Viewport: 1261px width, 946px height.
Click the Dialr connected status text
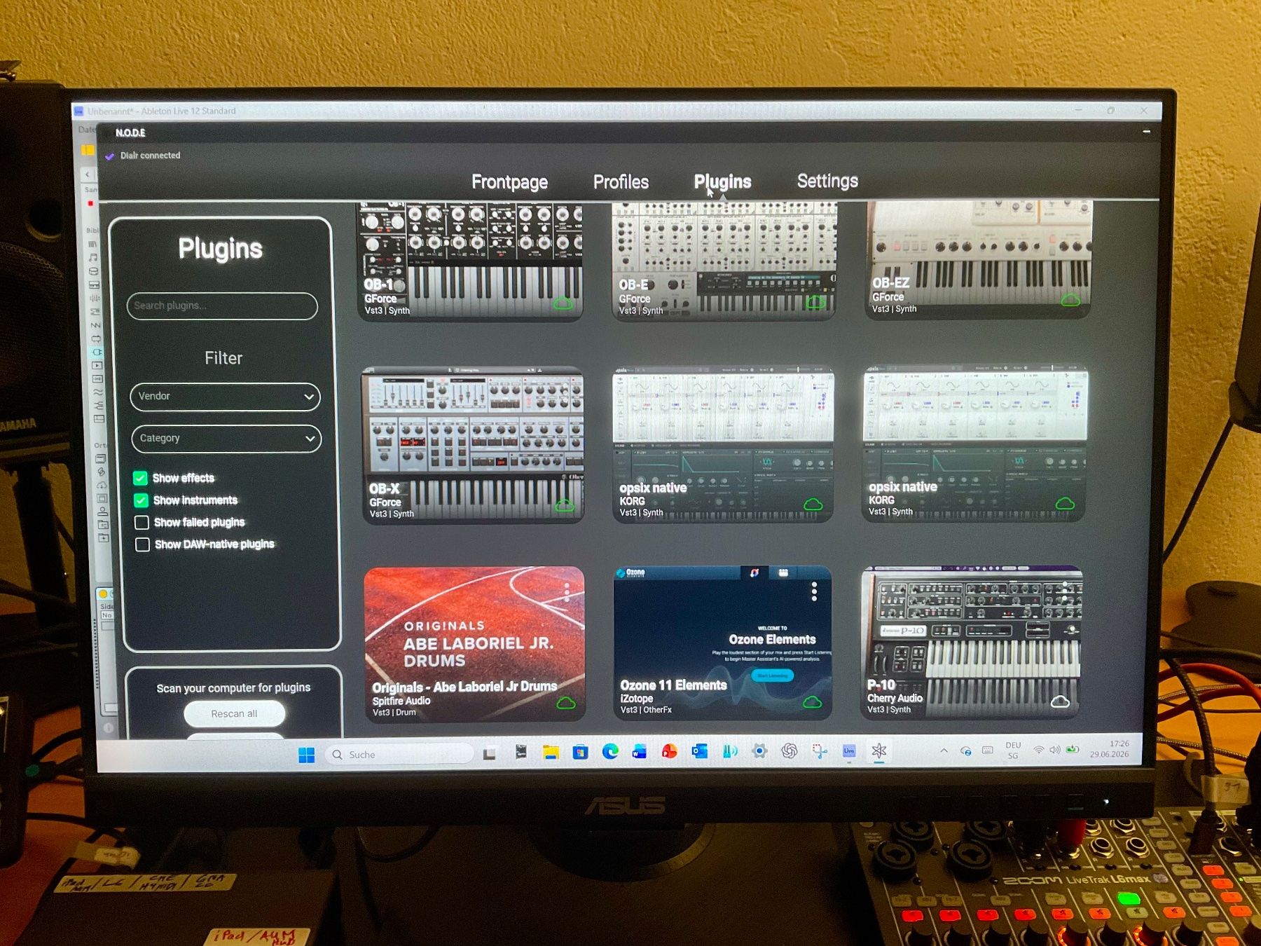coord(150,156)
